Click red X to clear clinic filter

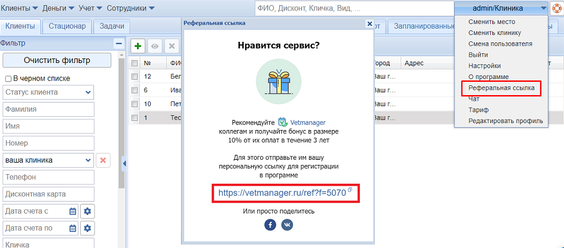[103, 160]
